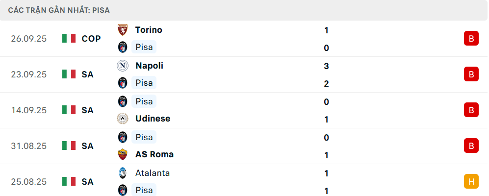Click the AS Roma club crest icon
Screen dimensions: 489x196
pyautogui.click(x=122, y=154)
